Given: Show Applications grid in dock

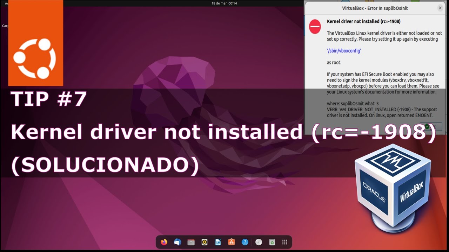Looking at the screenshot, I should (x=285, y=242).
